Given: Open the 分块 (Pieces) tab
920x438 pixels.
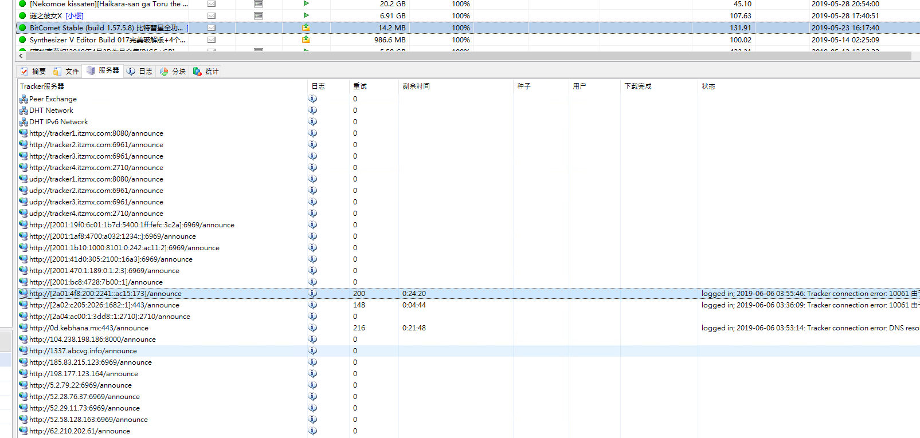Looking at the screenshot, I should point(173,71).
